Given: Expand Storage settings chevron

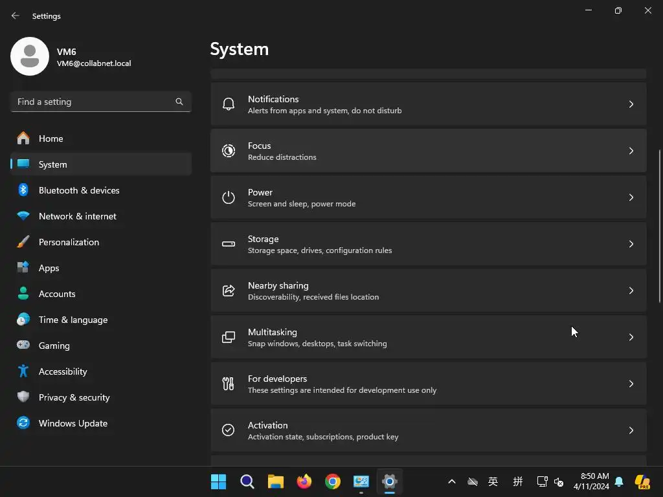Looking at the screenshot, I should (631, 244).
